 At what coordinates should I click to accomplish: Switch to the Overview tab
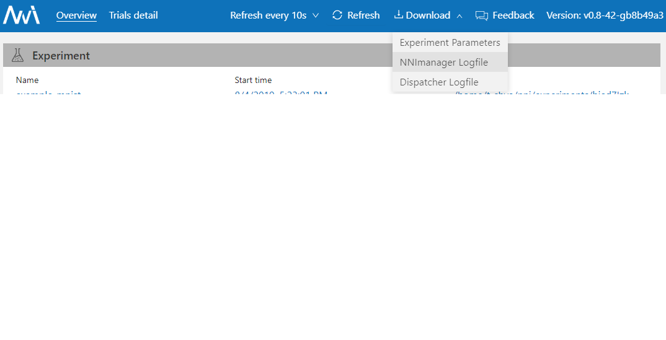pyautogui.click(x=76, y=15)
